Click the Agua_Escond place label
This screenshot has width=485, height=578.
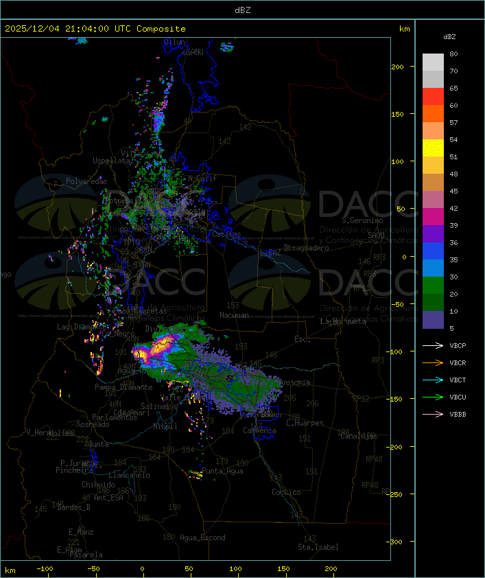(x=202, y=537)
